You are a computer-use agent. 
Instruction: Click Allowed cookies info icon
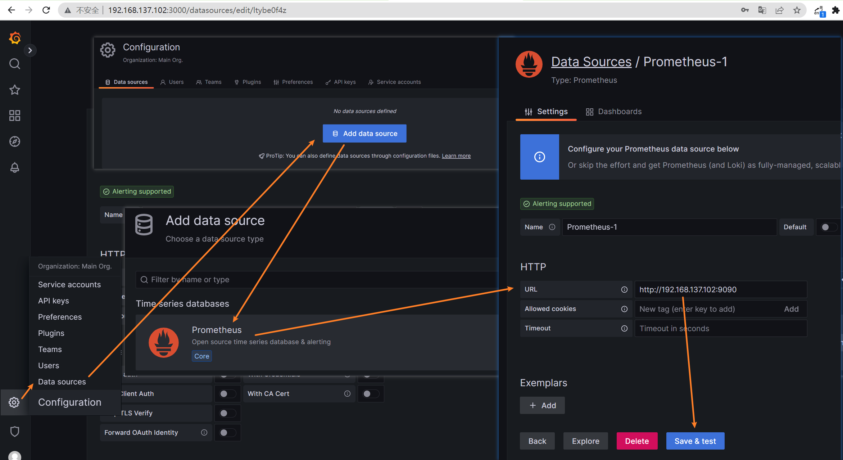(x=624, y=309)
